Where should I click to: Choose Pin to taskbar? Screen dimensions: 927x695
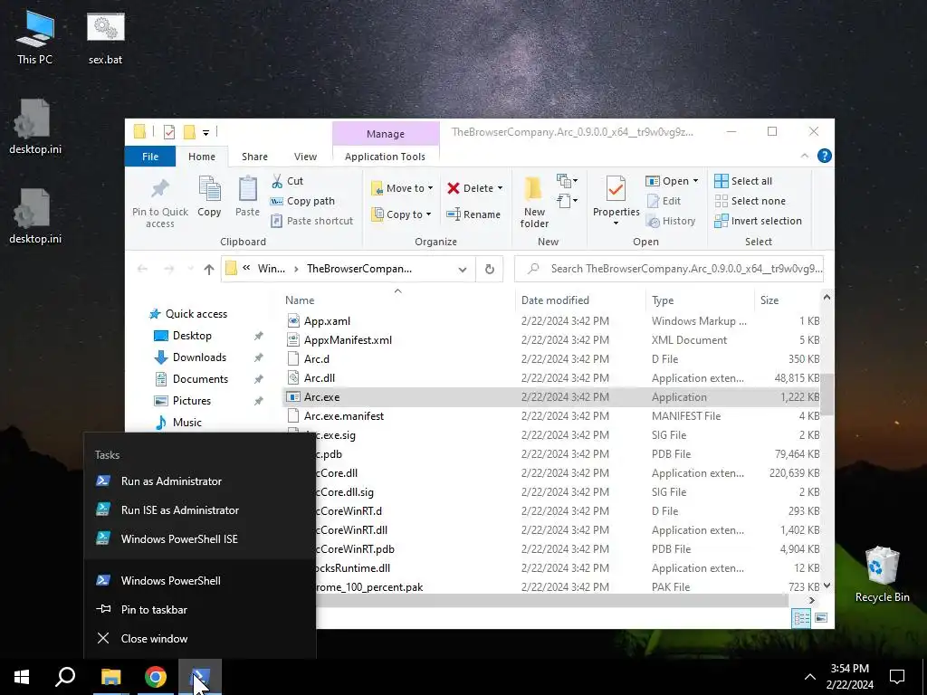coord(200,609)
